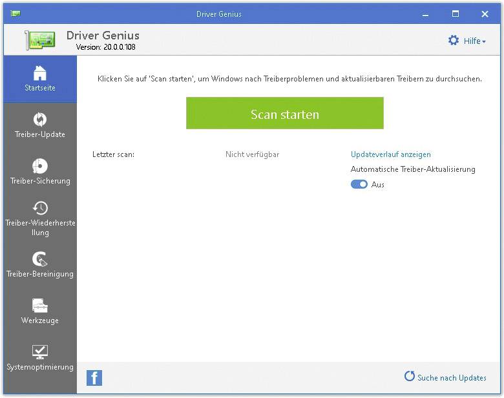The height and width of the screenshot is (398, 504).
Task: Click the settings gear icon
Action: (454, 41)
